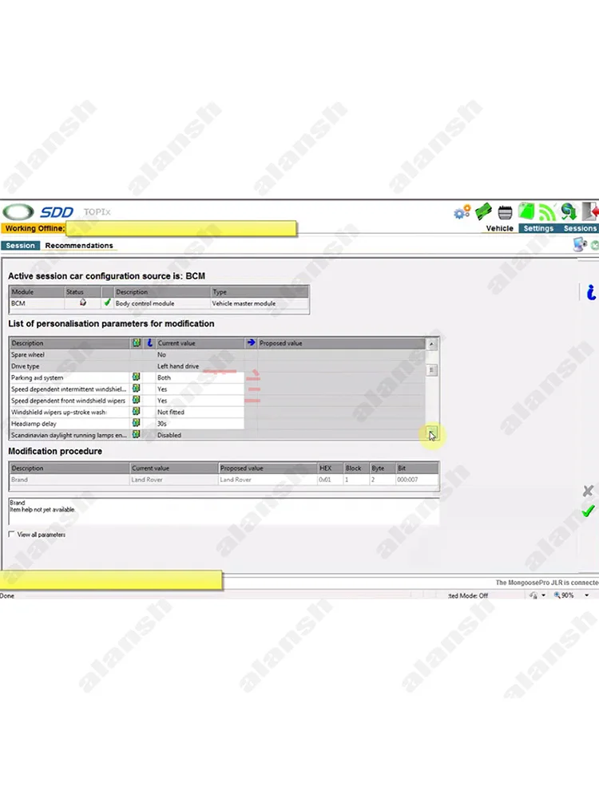Click the Brand row in Modification procedure
Image resolution: width=599 pixels, height=798 pixels.
[x=224, y=480]
